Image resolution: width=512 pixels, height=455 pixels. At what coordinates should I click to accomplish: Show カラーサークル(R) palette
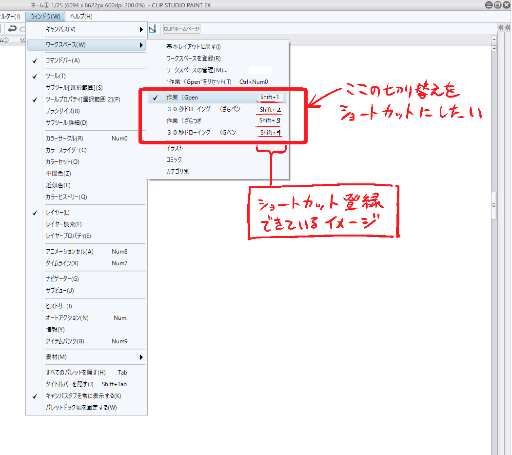coord(86,138)
